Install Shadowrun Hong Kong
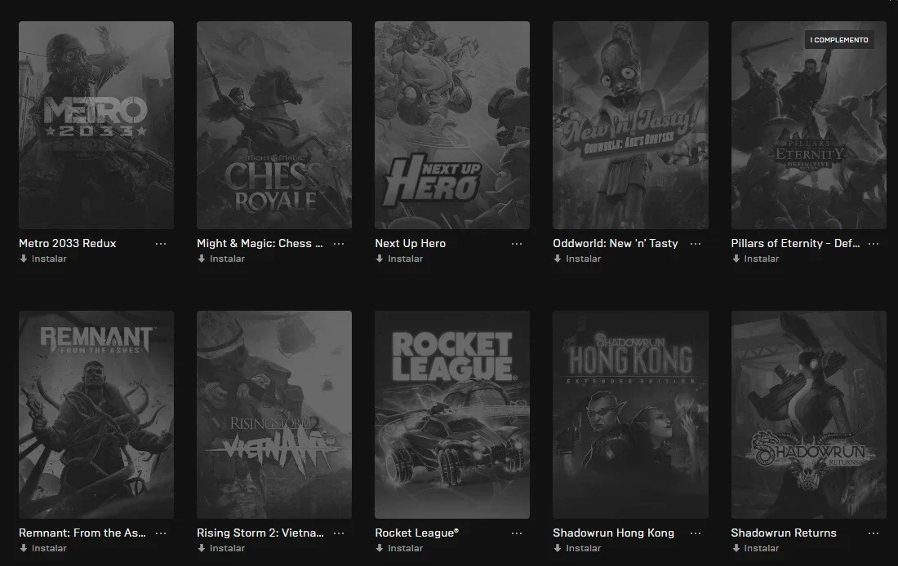 click(577, 548)
